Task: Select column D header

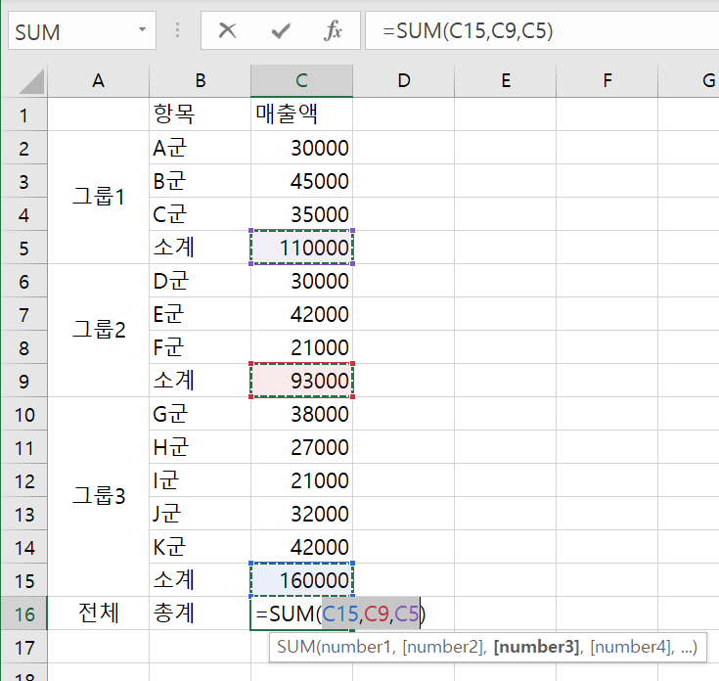Action: click(403, 81)
